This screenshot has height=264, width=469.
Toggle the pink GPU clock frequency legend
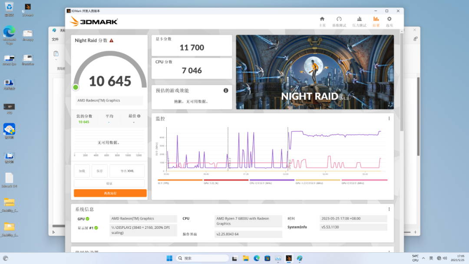point(364,181)
